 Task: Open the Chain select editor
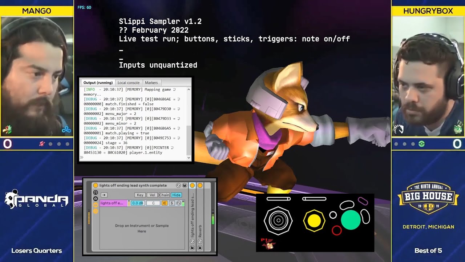point(164,195)
